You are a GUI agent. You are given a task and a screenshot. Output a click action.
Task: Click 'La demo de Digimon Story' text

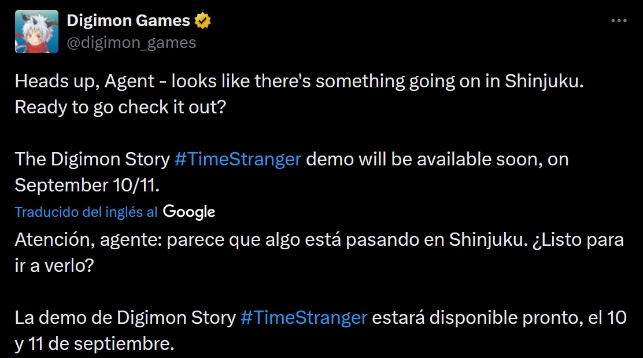[125, 318]
